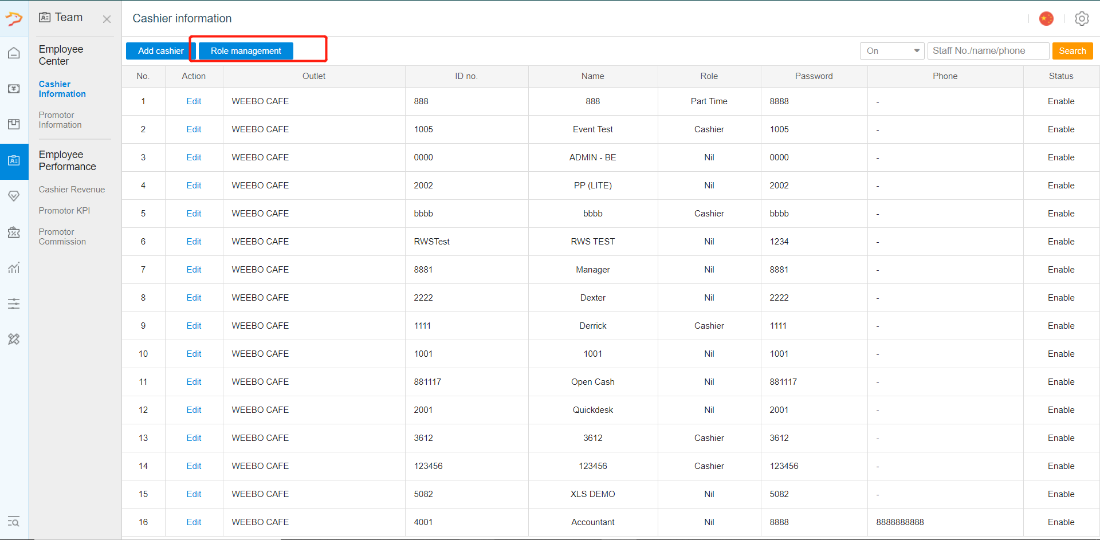This screenshot has height=540, width=1100.
Task: Open Promotor Information menu item
Action: coord(60,120)
